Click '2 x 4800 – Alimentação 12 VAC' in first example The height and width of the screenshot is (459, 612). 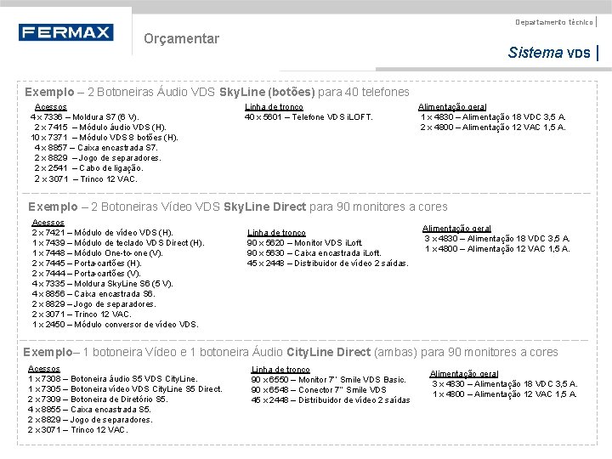coord(493,127)
